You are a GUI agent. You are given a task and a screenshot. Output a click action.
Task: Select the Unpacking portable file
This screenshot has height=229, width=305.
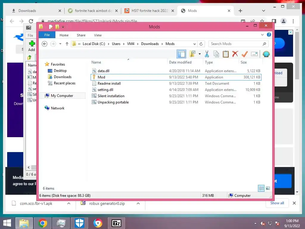tap(176, 102)
